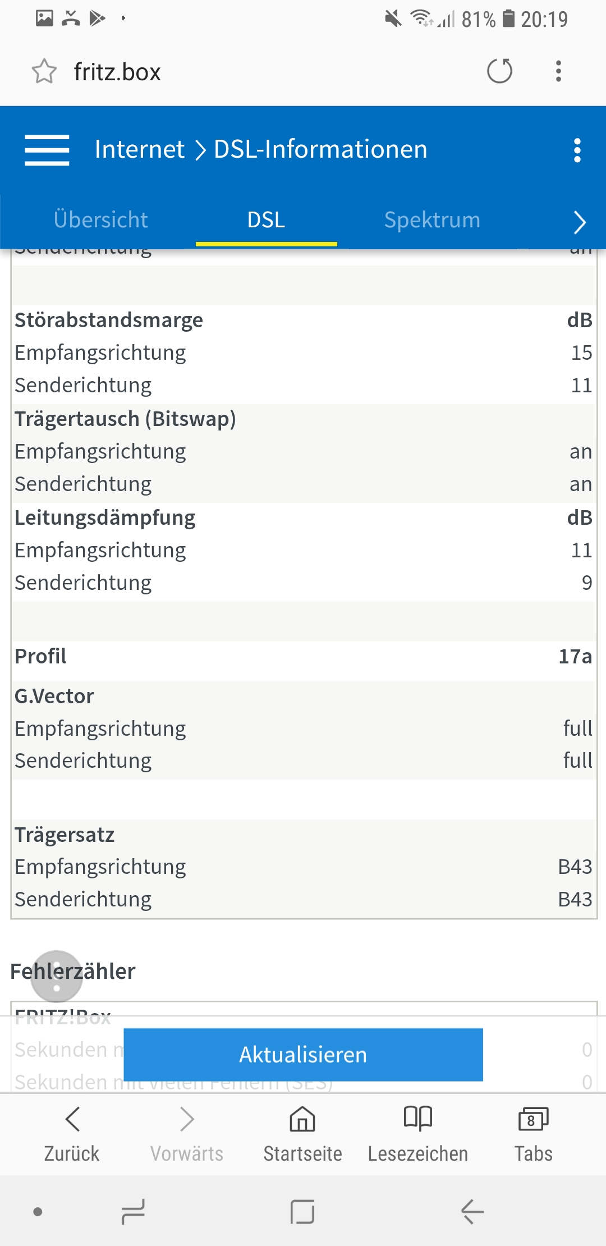Click the Aktualisieren button

(303, 1055)
